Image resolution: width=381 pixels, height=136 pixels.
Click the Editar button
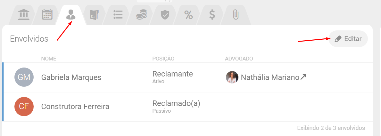(x=348, y=39)
